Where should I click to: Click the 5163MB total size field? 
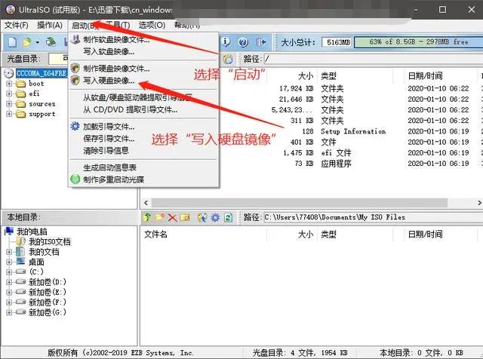coord(337,42)
